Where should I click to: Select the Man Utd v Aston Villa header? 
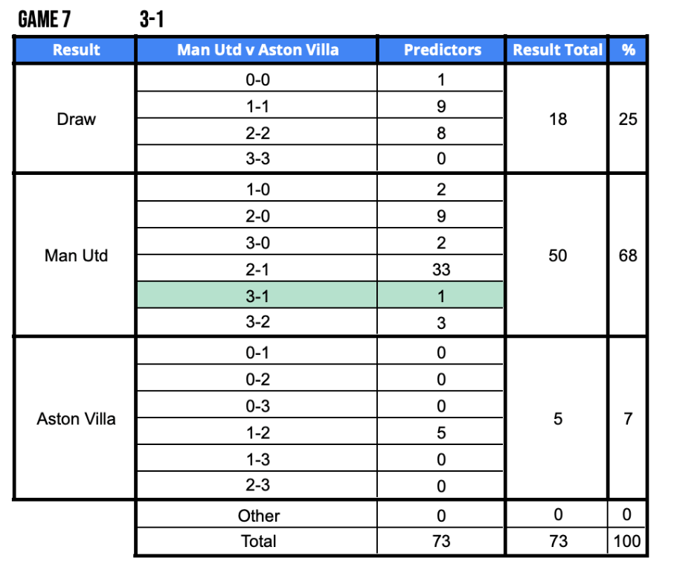(257, 51)
